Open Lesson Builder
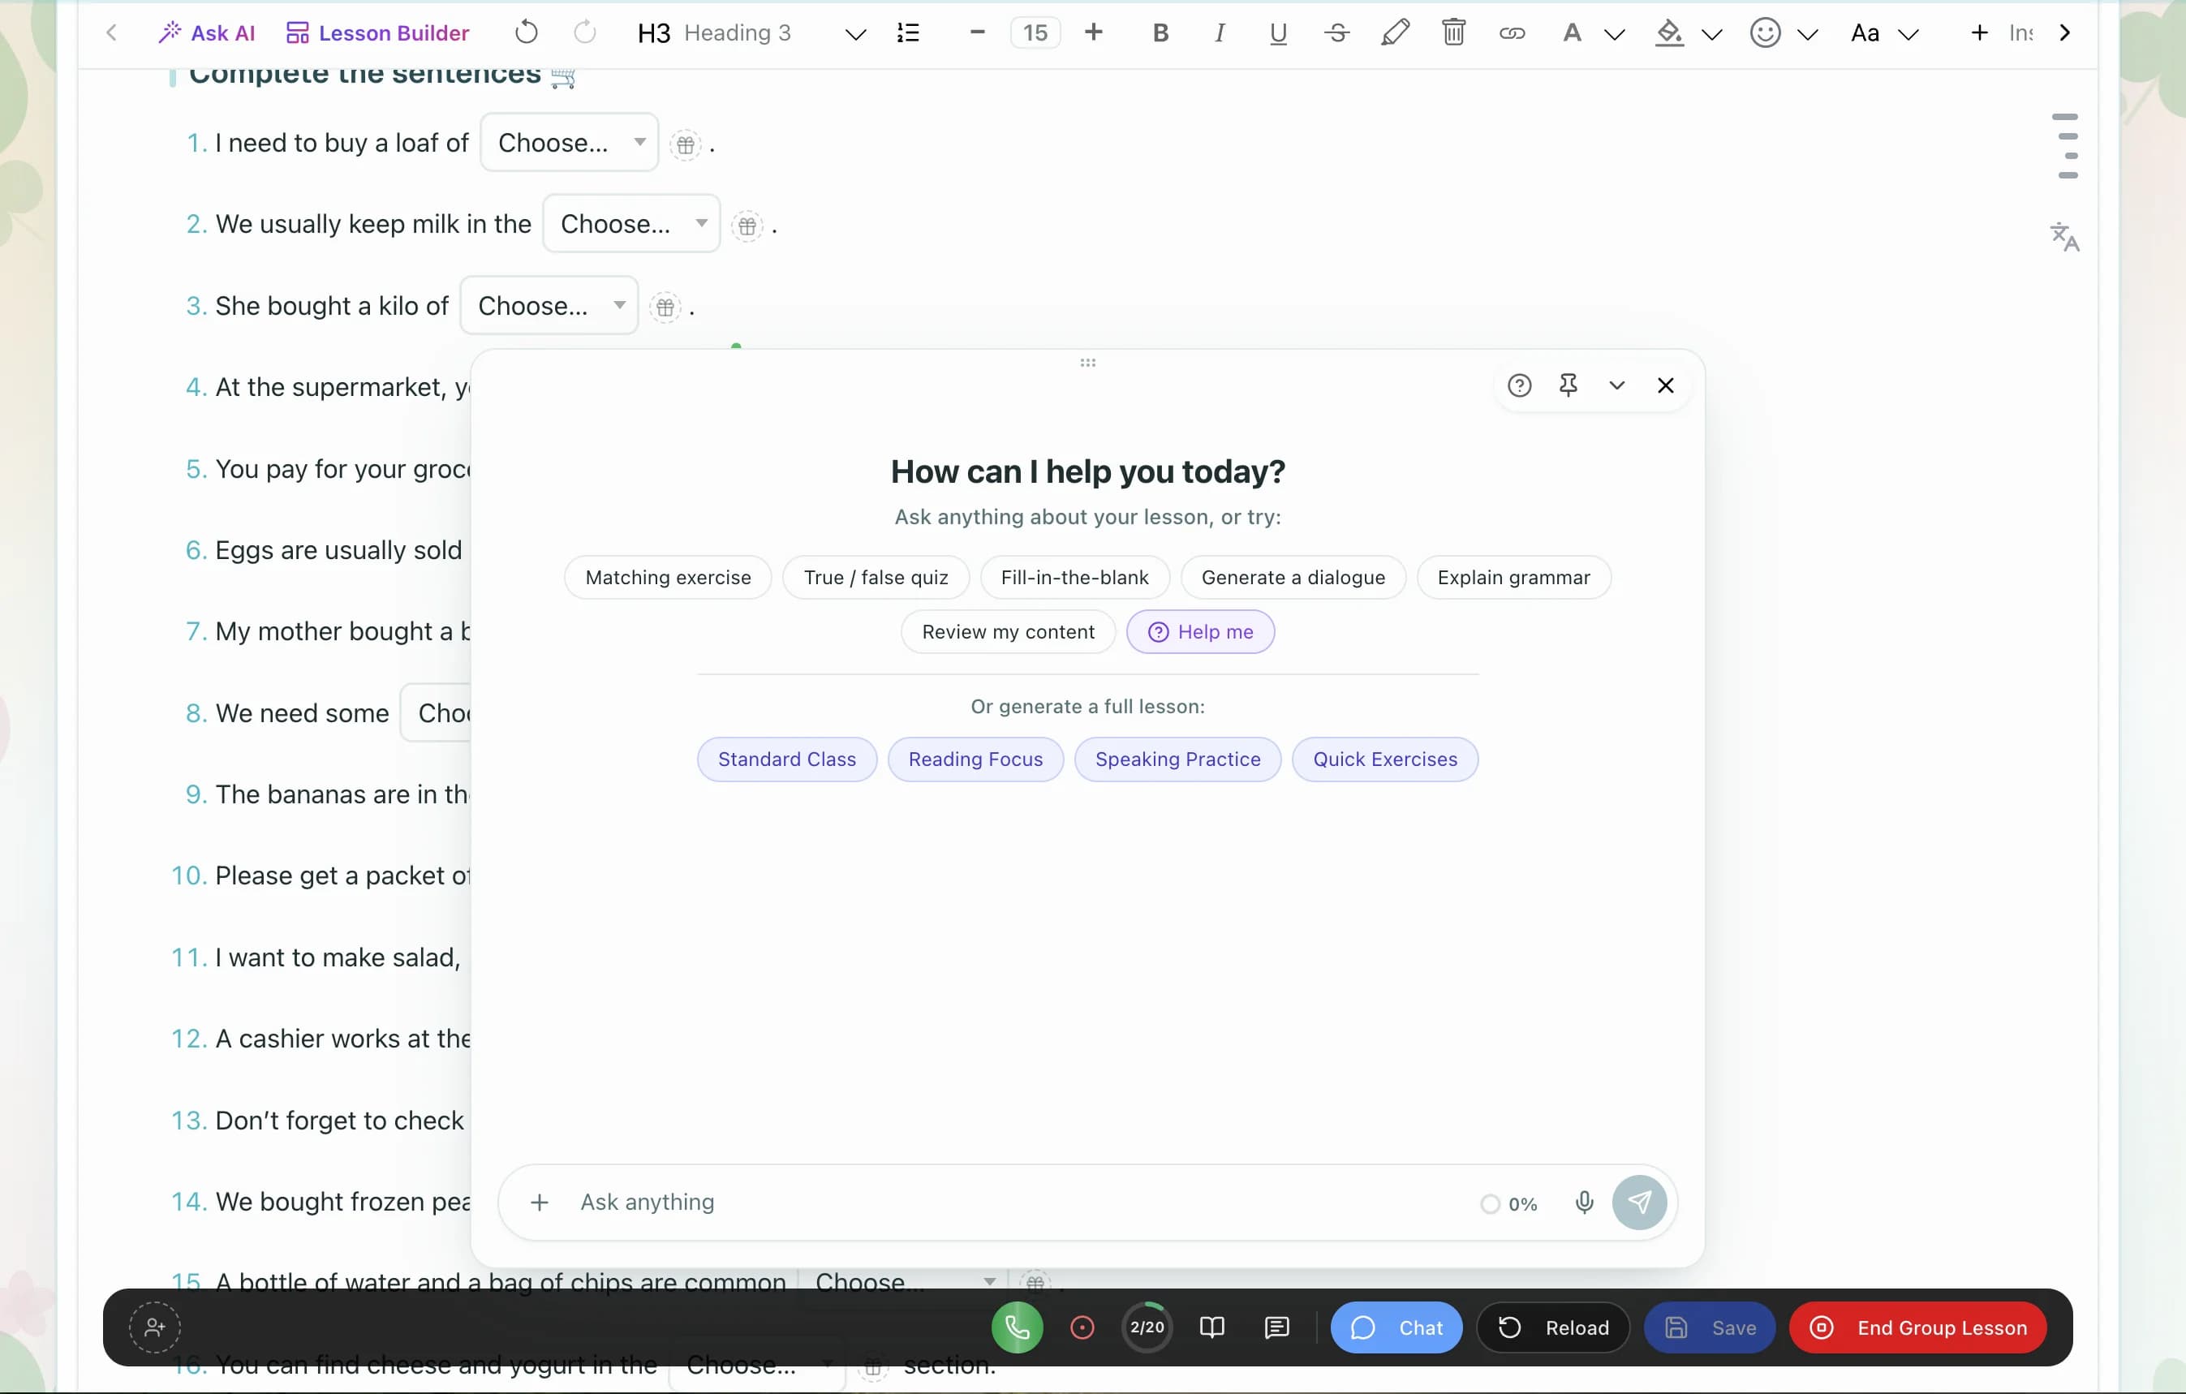This screenshot has width=2186, height=1394. click(x=377, y=32)
